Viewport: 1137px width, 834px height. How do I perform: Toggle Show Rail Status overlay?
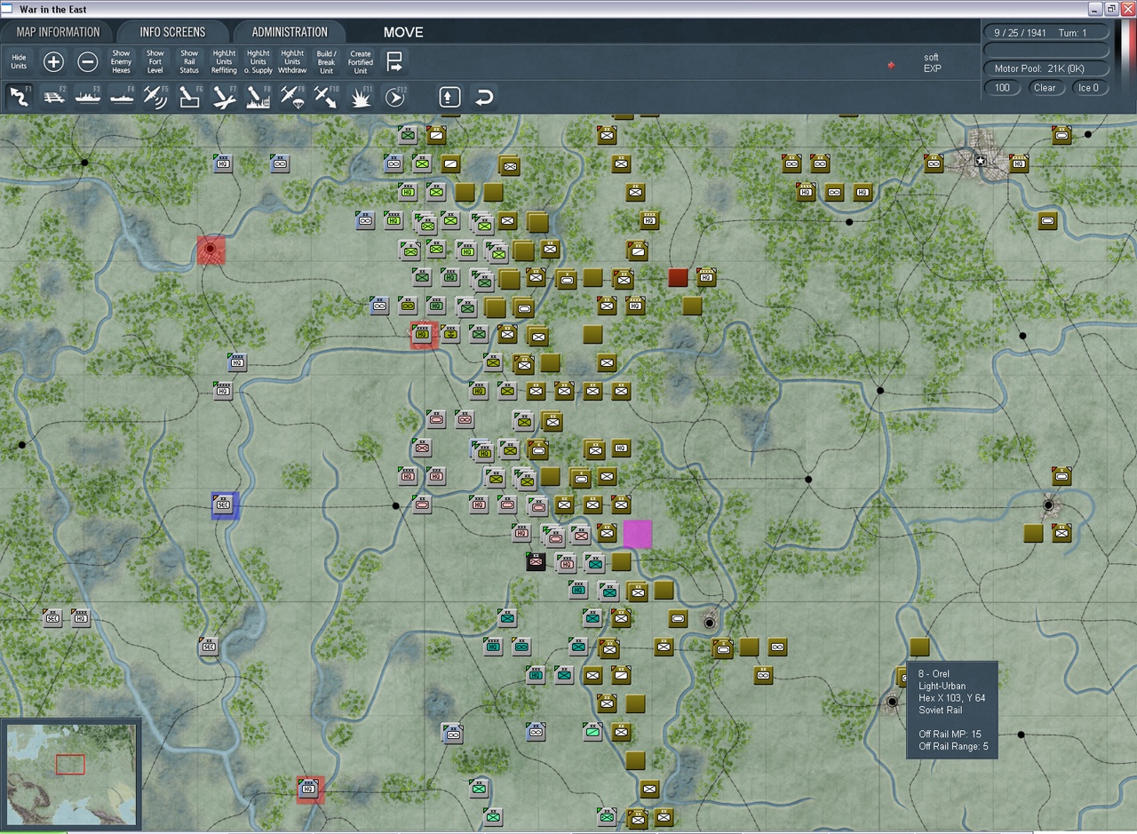(x=189, y=62)
